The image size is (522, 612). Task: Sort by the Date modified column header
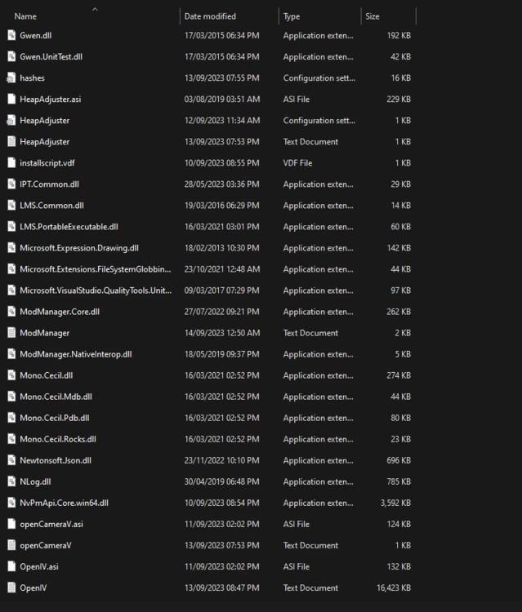[210, 16]
